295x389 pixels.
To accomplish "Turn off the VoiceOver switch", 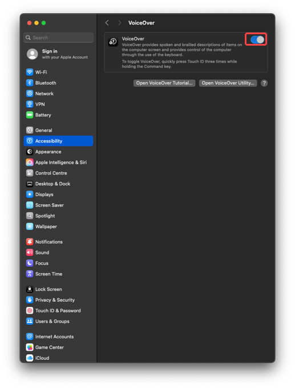I will pyautogui.click(x=257, y=39).
